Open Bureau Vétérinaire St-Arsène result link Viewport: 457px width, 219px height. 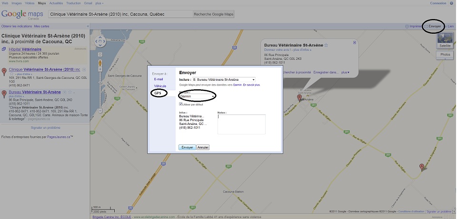point(35,92)
